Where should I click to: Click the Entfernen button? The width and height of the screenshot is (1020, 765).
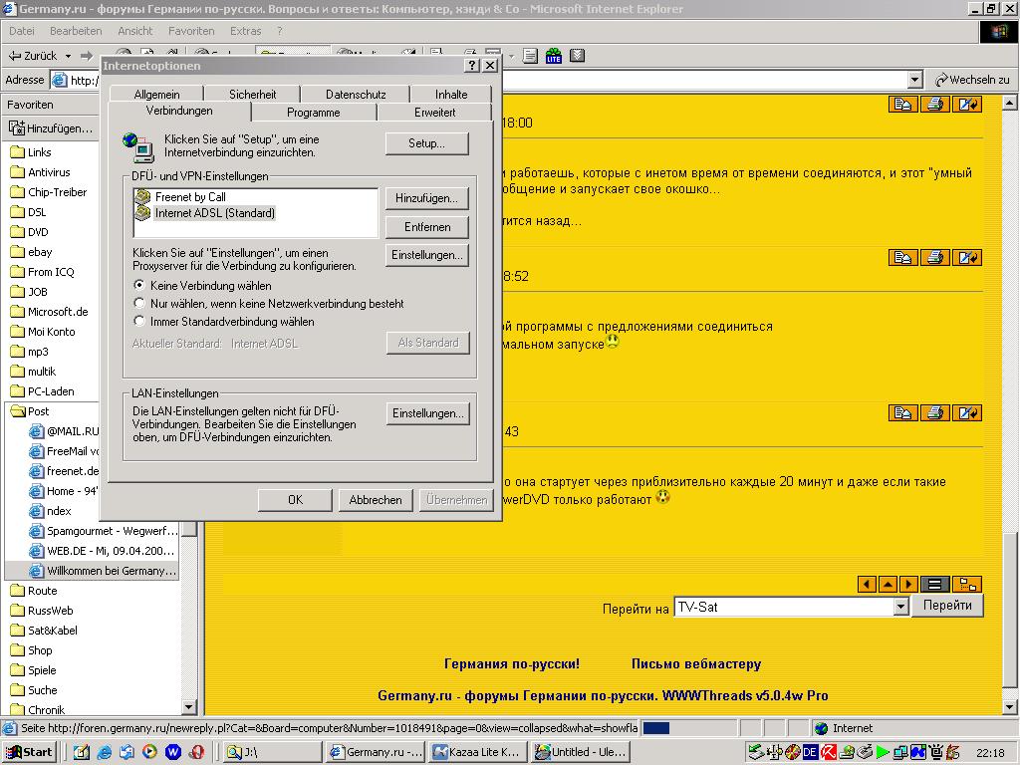(x=426, y=227)
